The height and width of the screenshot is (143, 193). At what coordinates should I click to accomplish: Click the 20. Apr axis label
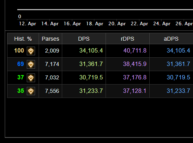tap(117, 24)
